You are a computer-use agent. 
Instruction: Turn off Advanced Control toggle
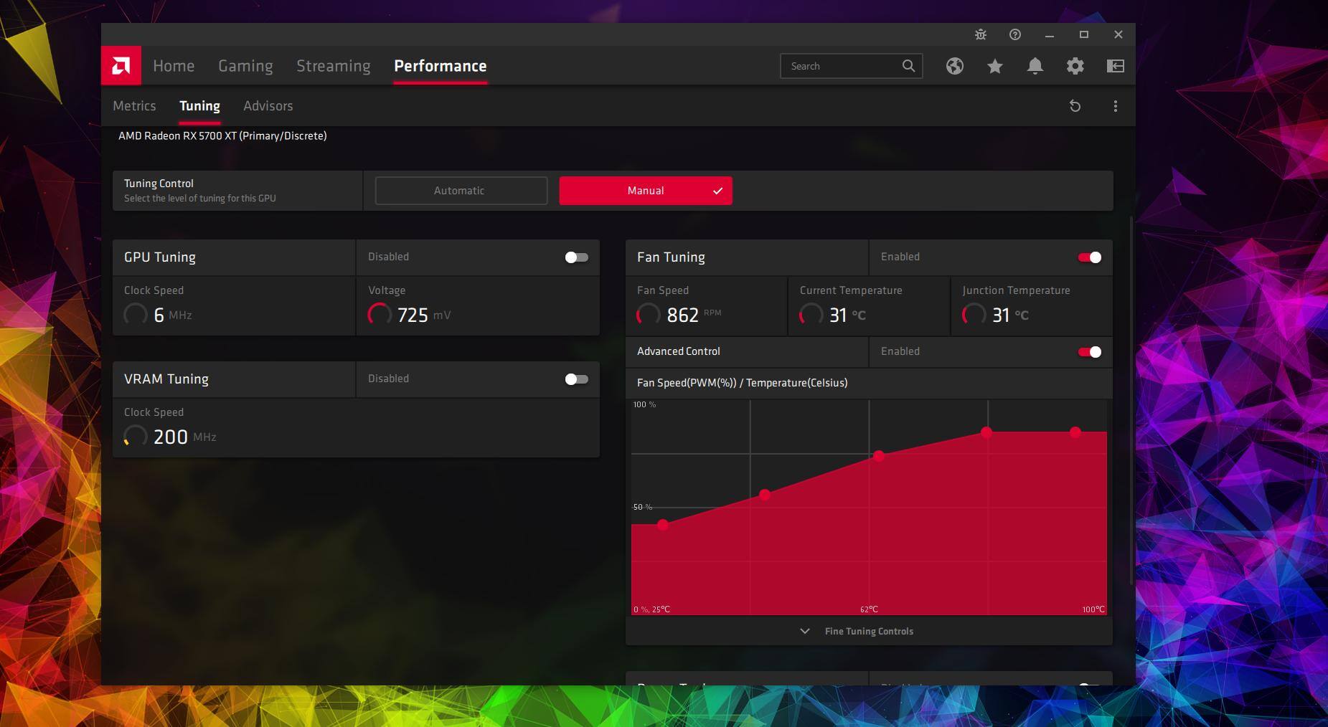1089,352
